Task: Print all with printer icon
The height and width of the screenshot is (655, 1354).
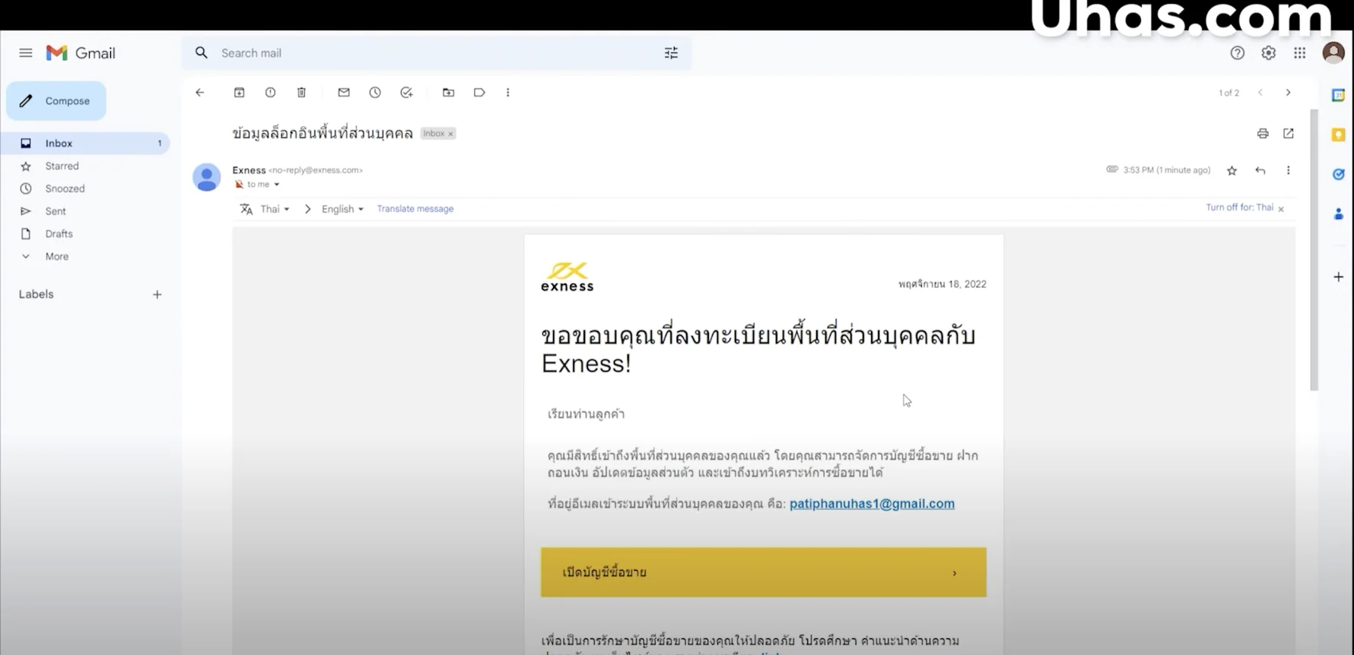Action: point(1263,134)
